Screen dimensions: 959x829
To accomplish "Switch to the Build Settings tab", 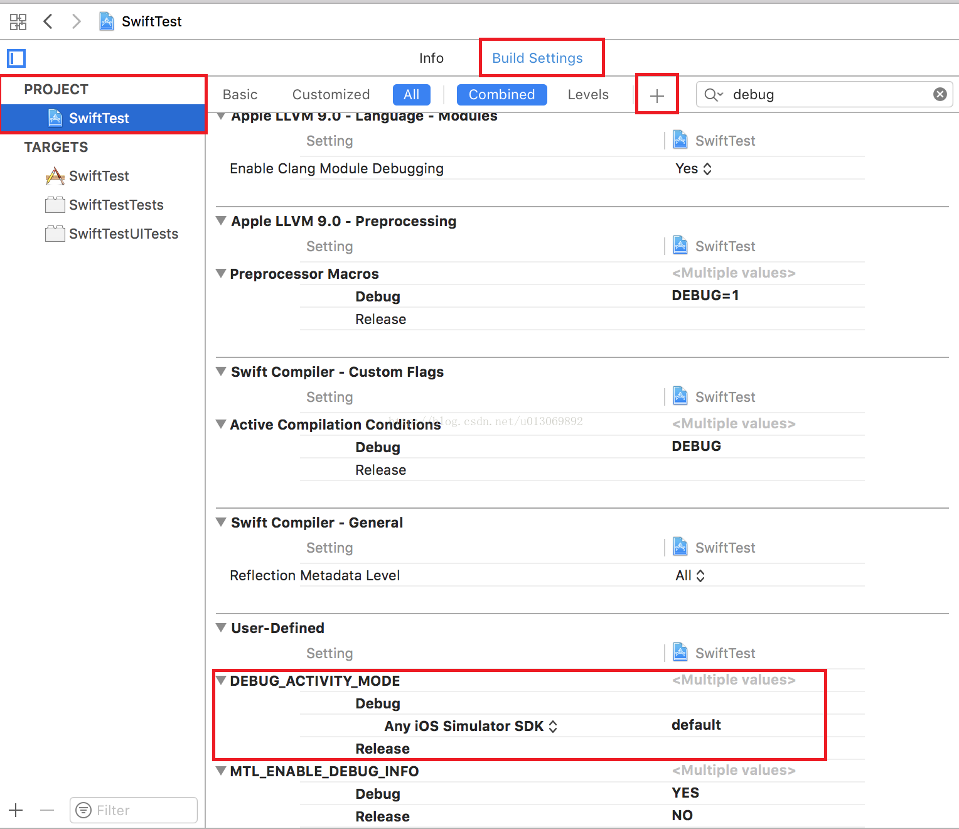I will pos(537,58).
